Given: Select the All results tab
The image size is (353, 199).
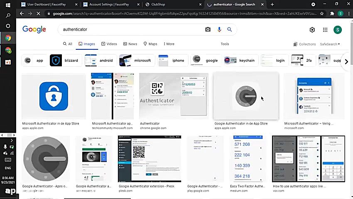Looking at the screenshot, I should click(x=68, y=44).
